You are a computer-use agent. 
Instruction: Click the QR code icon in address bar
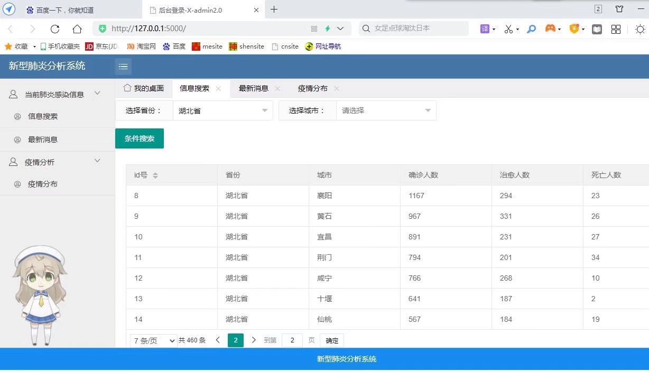314,29
